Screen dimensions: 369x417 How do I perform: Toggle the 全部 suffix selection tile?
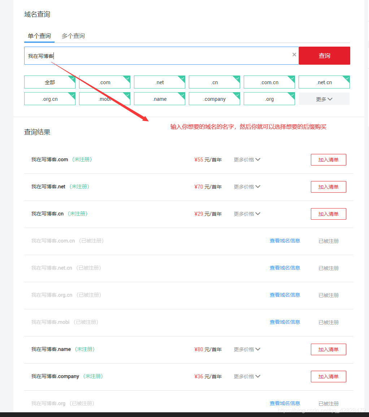(50, 82)
